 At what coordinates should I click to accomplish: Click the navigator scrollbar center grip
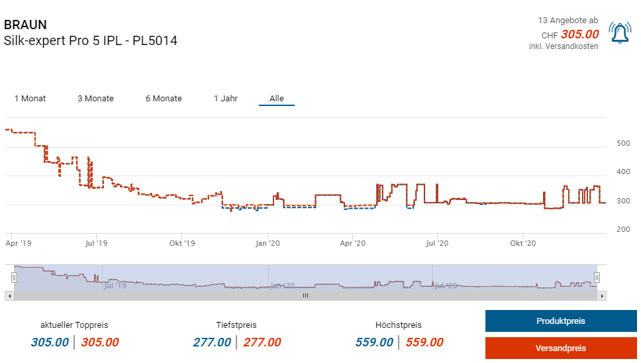click(x=305, y=295)
